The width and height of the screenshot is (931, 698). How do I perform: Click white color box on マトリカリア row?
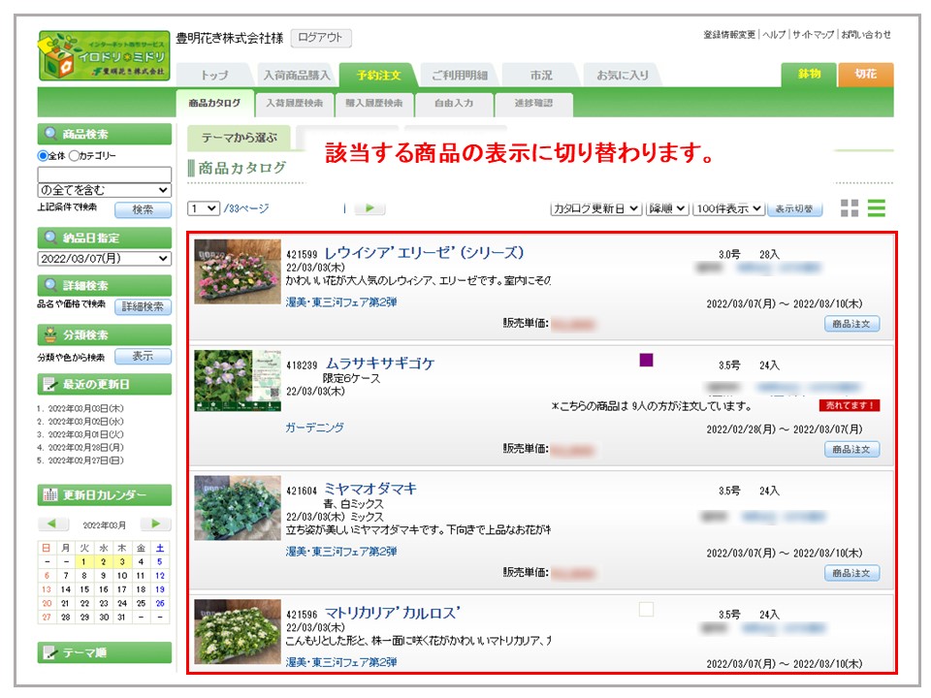pyautogui.click(x=647, y=610)
